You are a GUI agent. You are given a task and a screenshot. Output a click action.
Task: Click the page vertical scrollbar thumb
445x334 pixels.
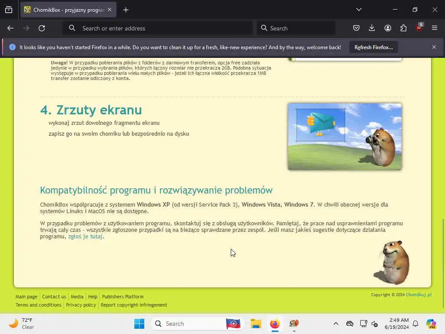443,263
